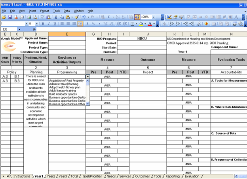Open the Undo history dropdown arrow
The height and width of the screenshot is (179, 247).
[88, 17]
